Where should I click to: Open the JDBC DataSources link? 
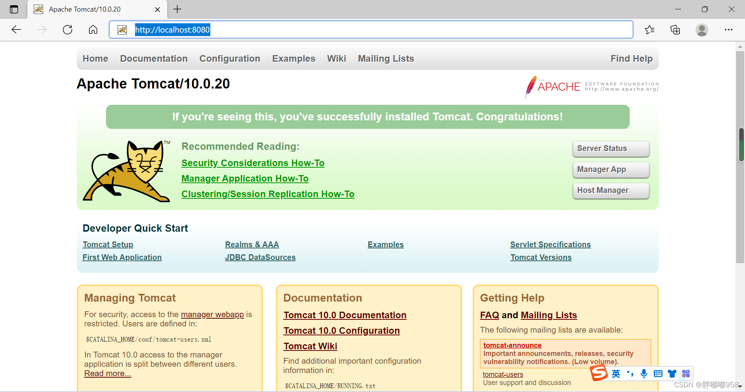(260, 257)
